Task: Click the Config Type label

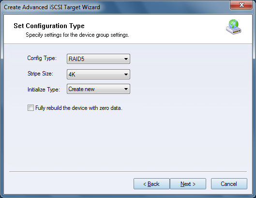Action: pos(42,58)
